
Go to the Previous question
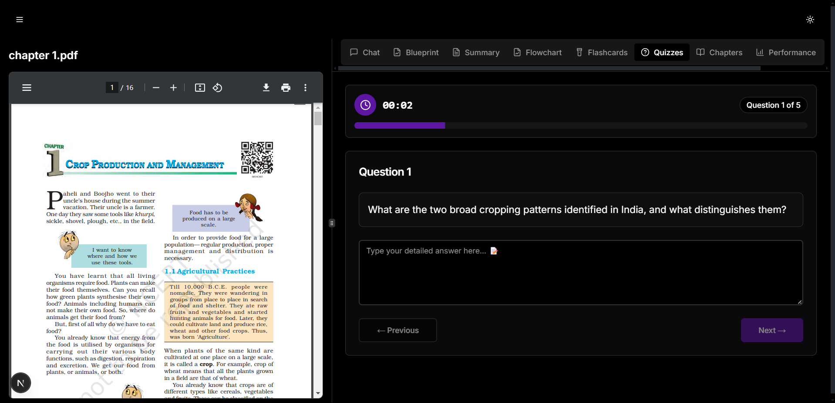coord(398,330)
